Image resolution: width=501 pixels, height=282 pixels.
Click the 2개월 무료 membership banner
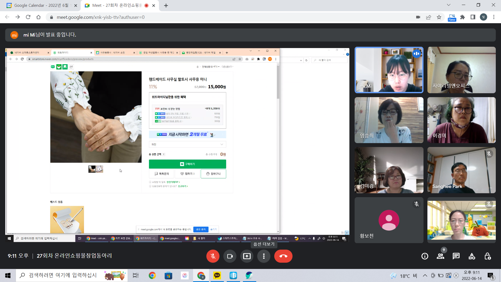(187, 134)
